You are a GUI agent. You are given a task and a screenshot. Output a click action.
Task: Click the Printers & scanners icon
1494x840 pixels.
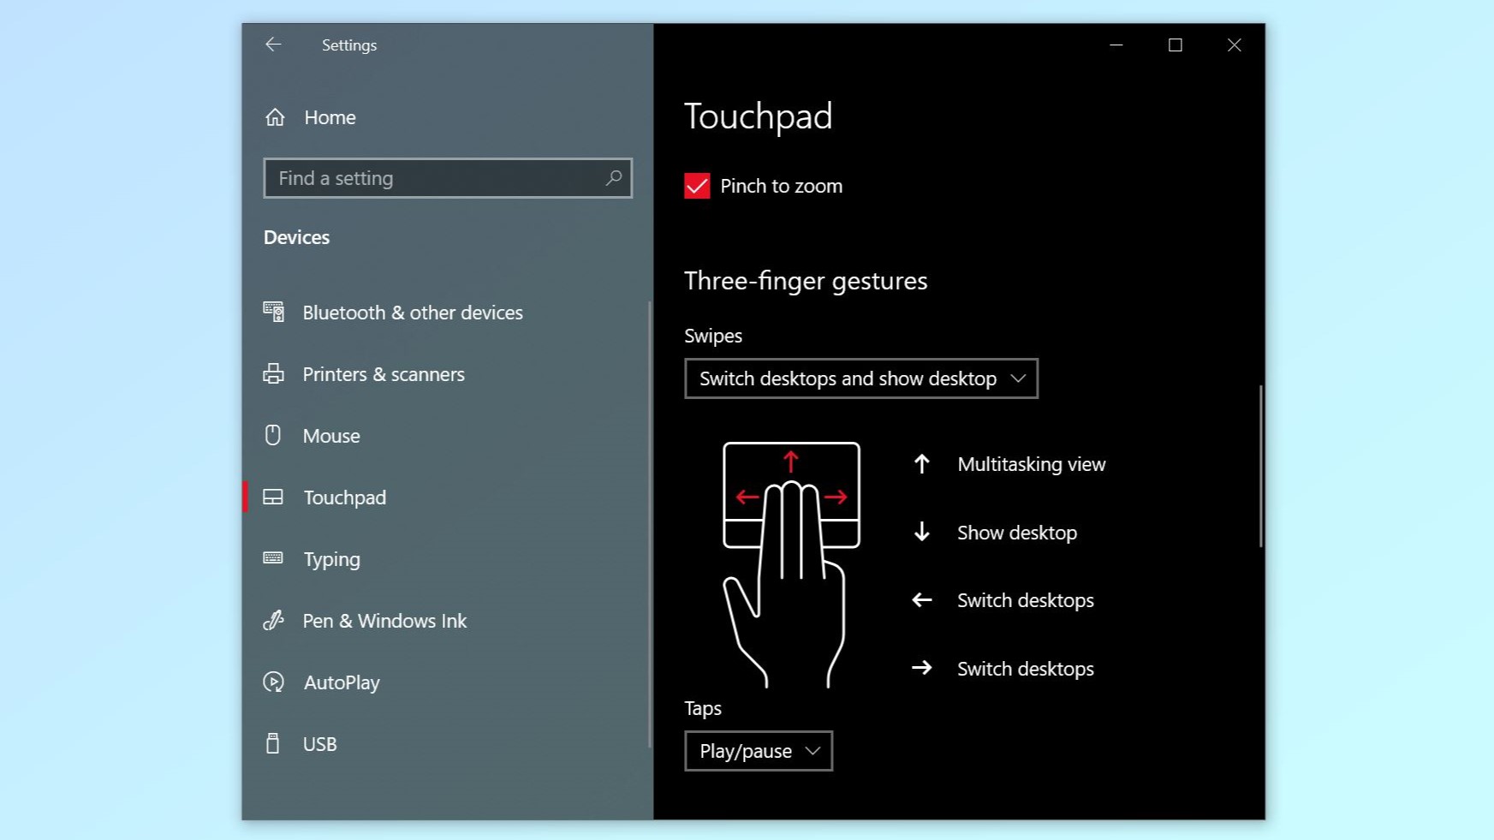click(x=273, y=374)
